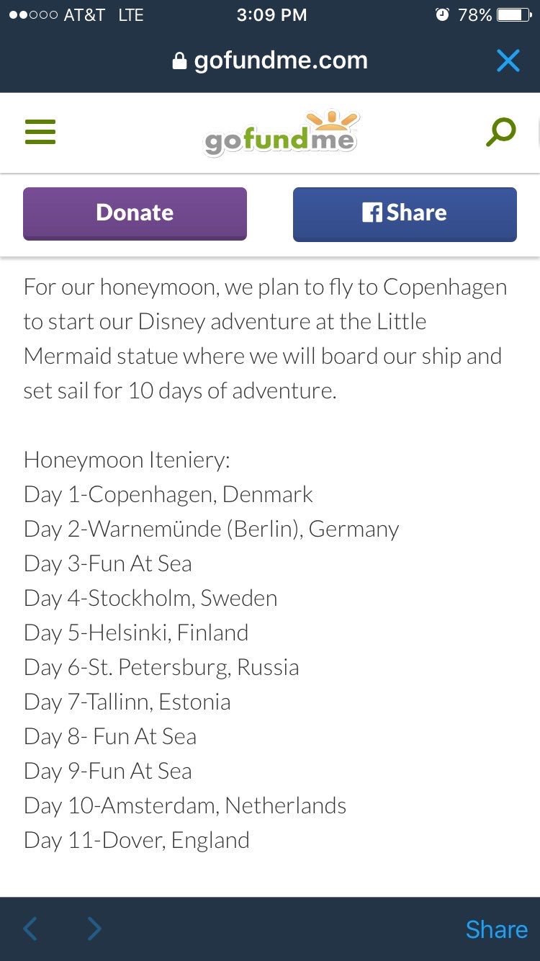540x961 pixels.
Task: Tap the Honeymoon Iteniery heading text
Action: (x=127, y=460)
